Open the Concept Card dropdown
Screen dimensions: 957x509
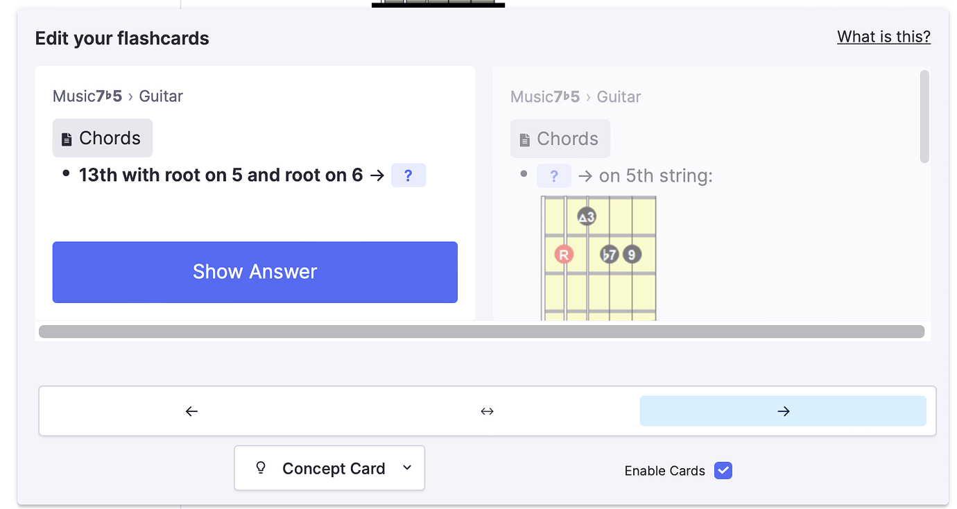(329, 467)
